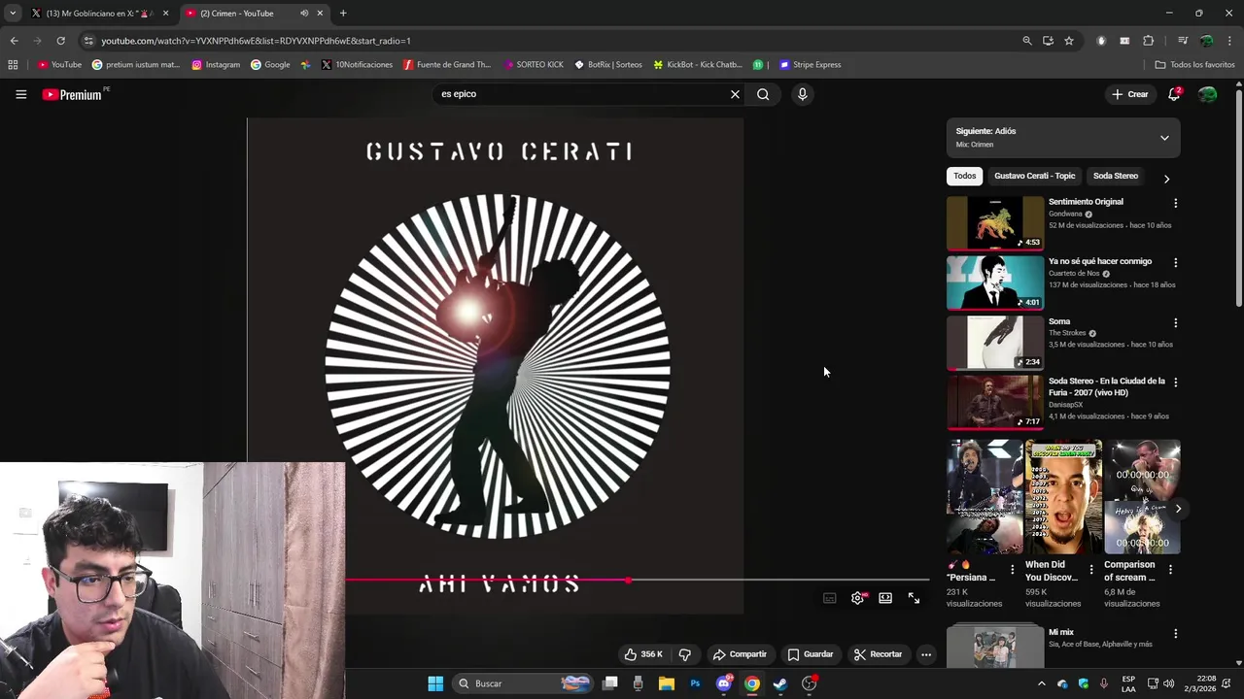Open browser extensions puzzle icon

coord(1148,41)
